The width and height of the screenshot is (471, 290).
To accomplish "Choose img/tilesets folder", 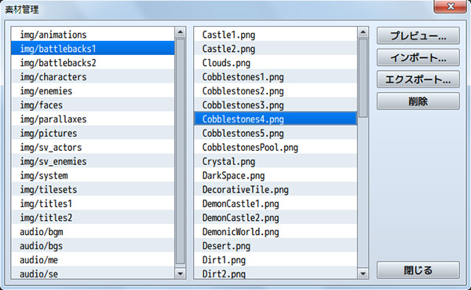I will (x=93, y=189).
